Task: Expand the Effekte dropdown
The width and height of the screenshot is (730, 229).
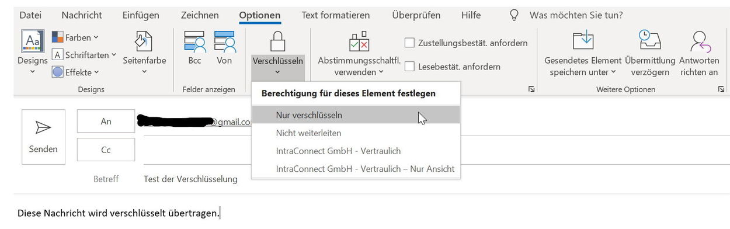Action: 75,72
